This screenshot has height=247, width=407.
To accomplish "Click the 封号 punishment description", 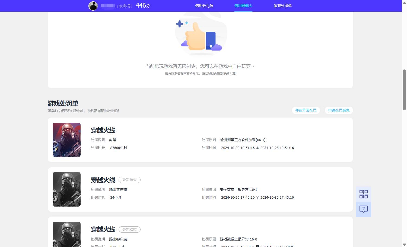I will [113, 140].
